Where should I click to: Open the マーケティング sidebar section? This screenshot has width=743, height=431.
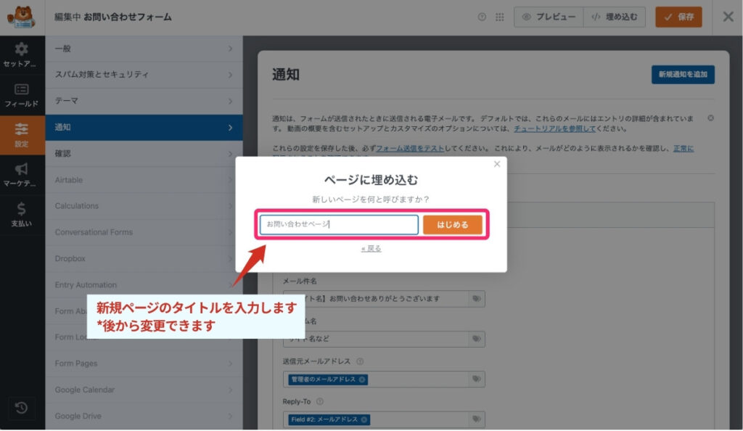(x=22, y=173)
